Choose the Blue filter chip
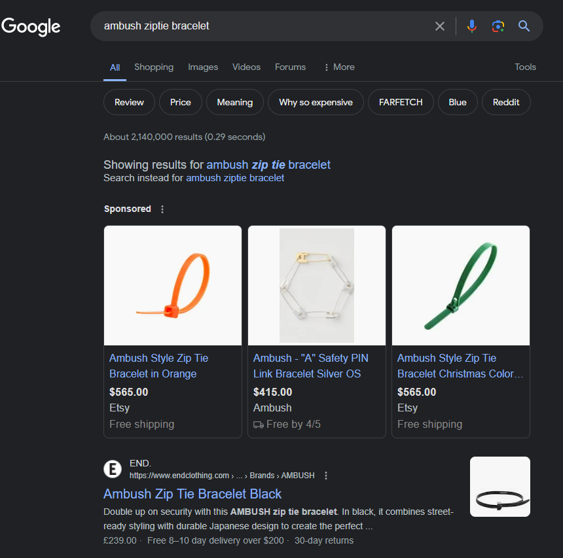This screenshot has width=563, height=558. [458, 102]
